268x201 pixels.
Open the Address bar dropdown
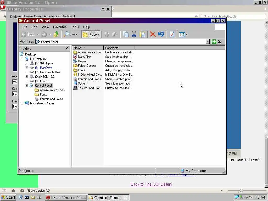click(x=208, y=42)
